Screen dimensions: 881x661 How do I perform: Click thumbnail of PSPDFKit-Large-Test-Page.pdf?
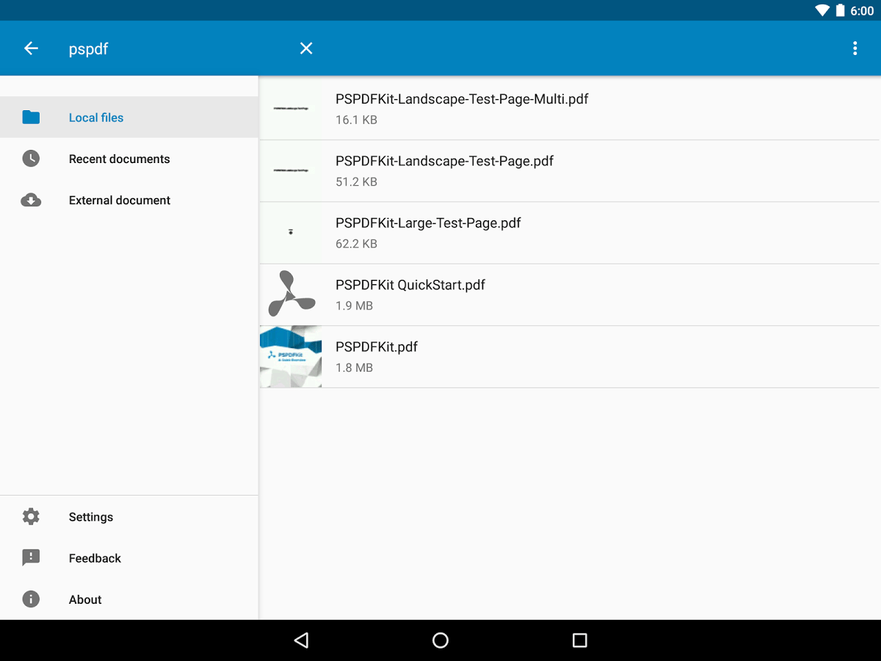point(291,233)
